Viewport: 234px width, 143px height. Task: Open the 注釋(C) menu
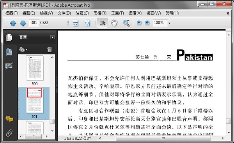82,13
